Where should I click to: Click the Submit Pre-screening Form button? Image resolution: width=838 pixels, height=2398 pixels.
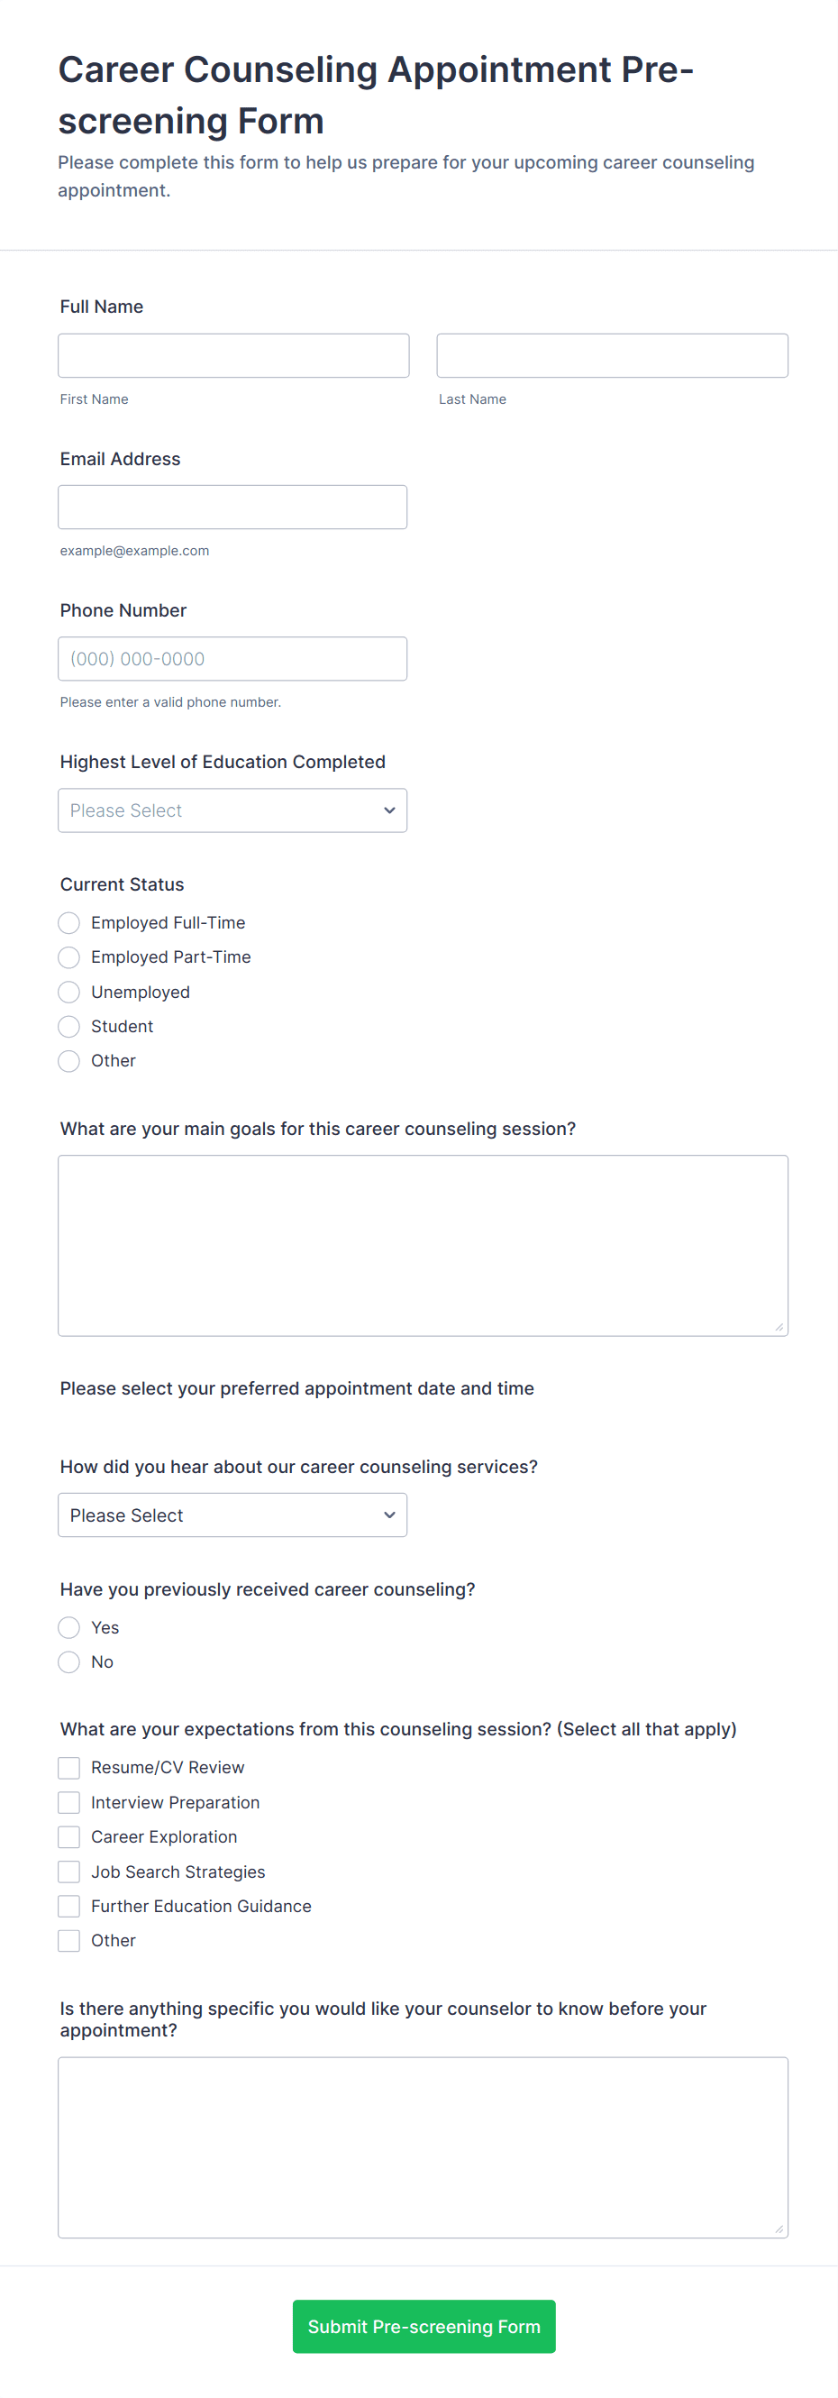pyautogui.click(x=424, y=2326)
